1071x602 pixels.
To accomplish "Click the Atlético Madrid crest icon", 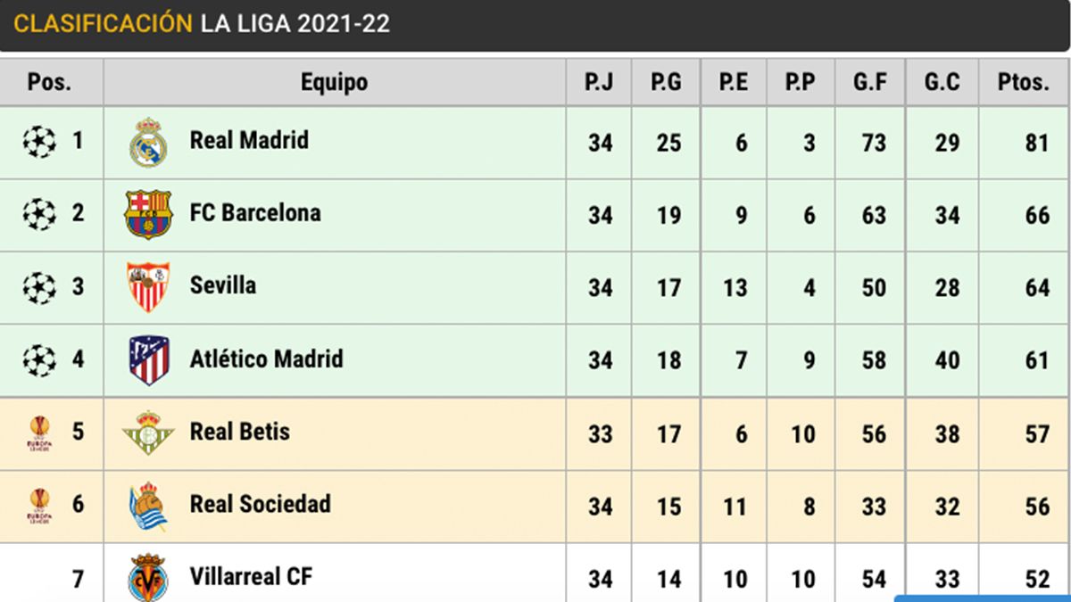I will point(148,359).
